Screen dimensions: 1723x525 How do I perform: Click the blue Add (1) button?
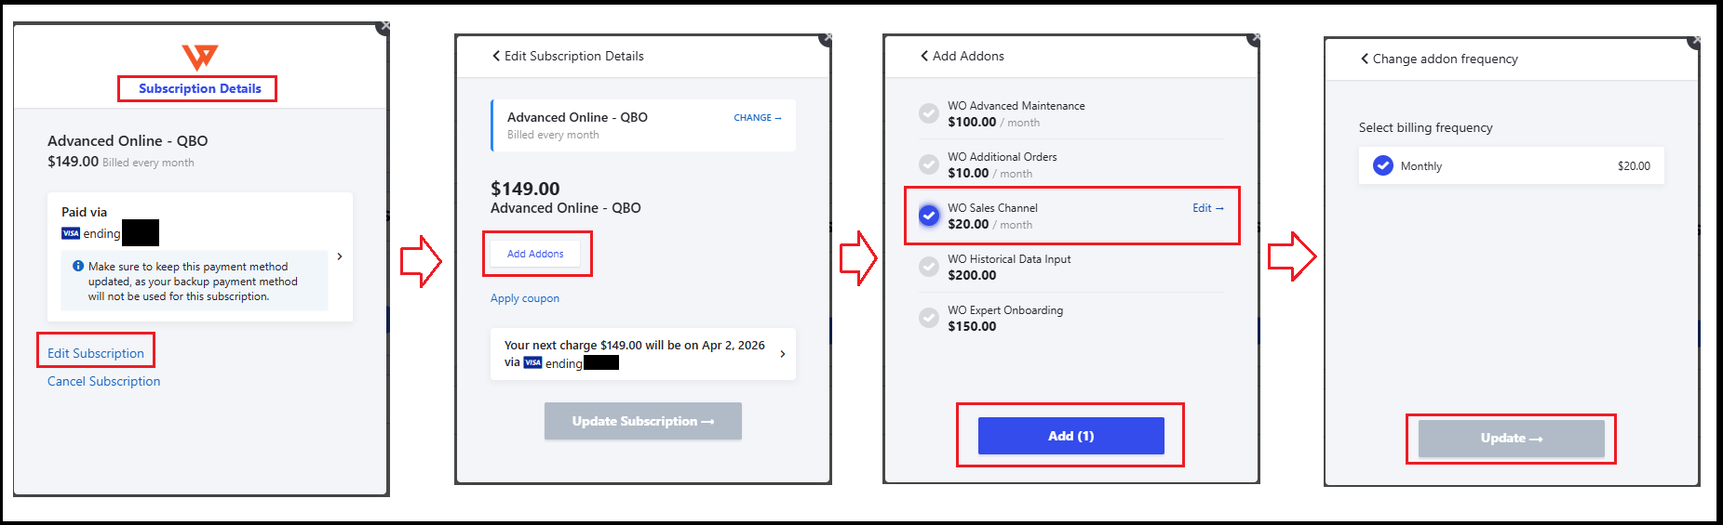(1070, 436)
